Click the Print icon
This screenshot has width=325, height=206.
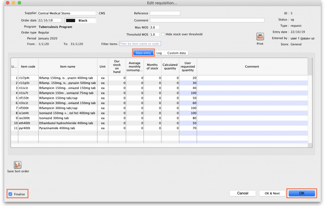coord(260,37)
